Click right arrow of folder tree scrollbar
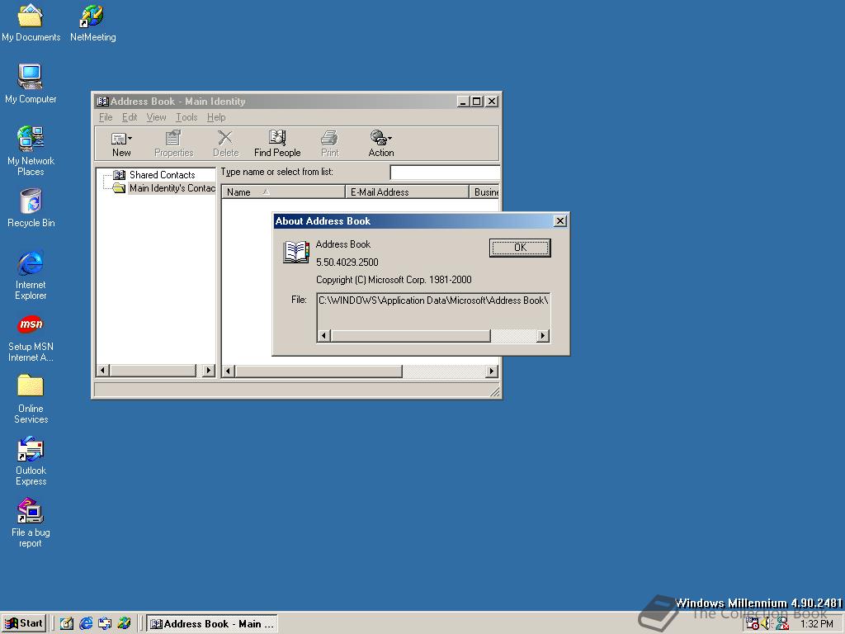The image size is (845, 634). point(209,371)
